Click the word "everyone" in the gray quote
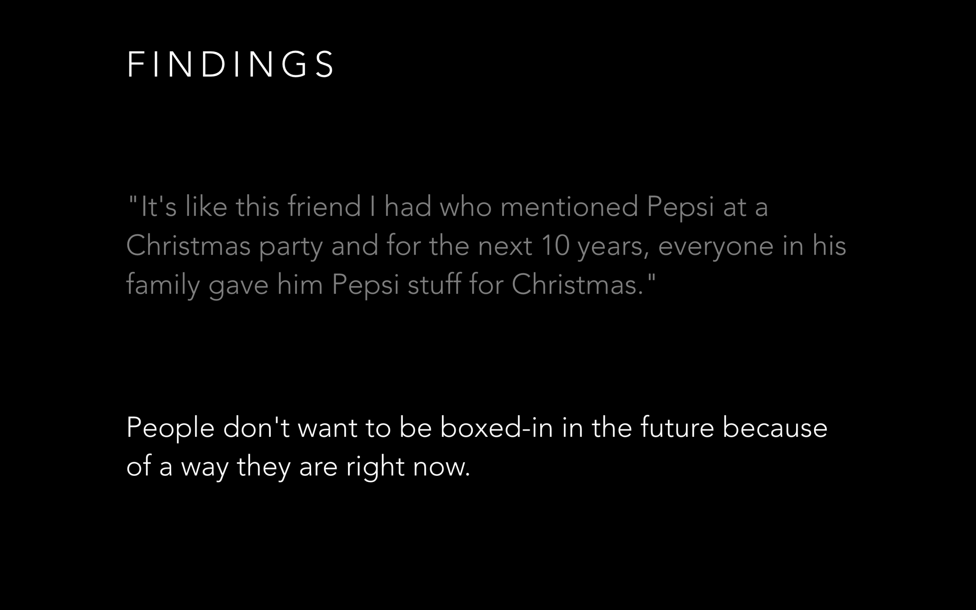 716,247
